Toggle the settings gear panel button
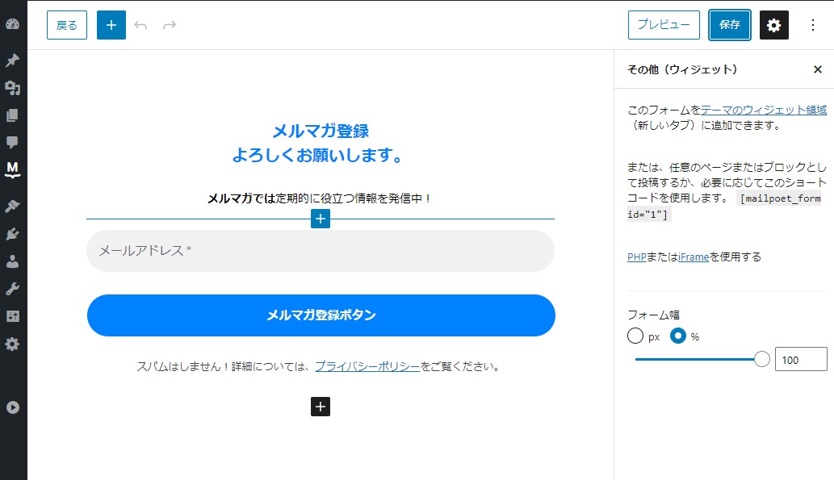Image resolution: width=834 pixels, height=480 pixels. pyautogui.click(x=773, y=25)
